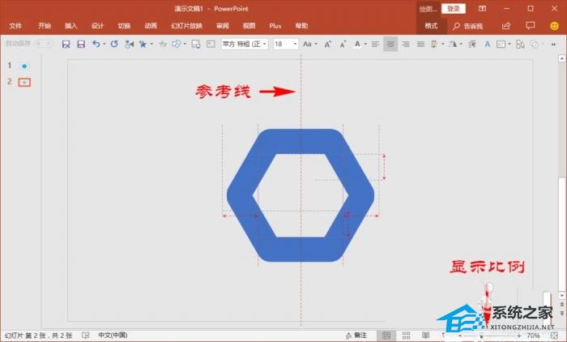Click the Redo icon
The width and height of the screenshot is (567, 342).
pos(113,44)
